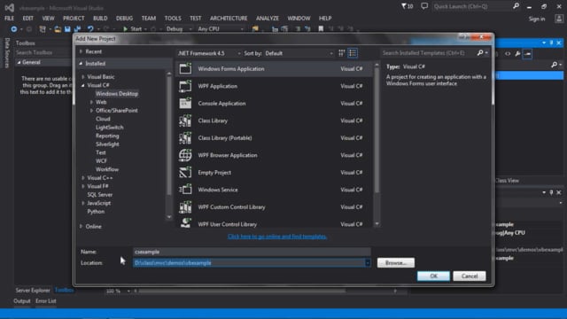Click the Save All toolbar icon
Viewport: 567px width, 319px height.
[77, 29]
